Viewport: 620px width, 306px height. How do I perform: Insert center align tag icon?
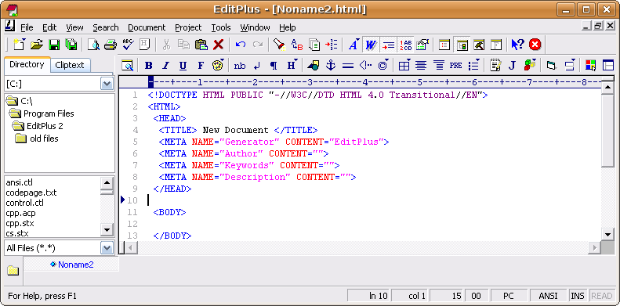tap(421, 66)
